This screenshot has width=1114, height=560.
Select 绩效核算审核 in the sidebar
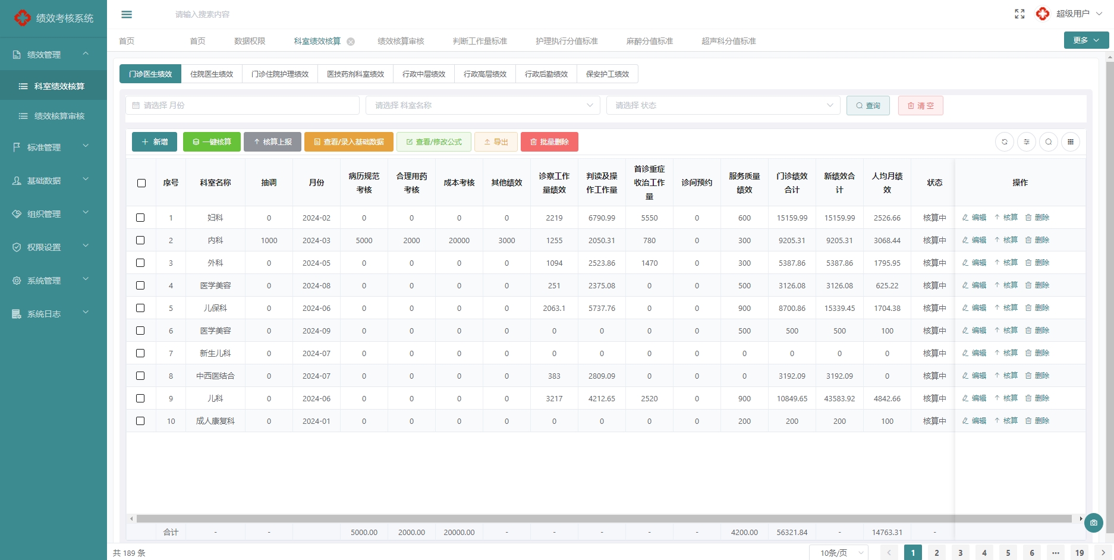tap(54, 116)
